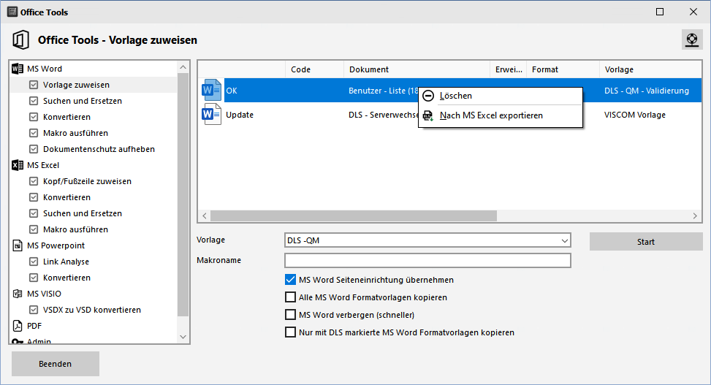The image size is (711, 385).
Task: Click the MS Word icon in the tree
Action: point(18,69)
